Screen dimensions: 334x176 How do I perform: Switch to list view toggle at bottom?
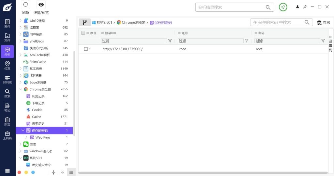pos(71,172)
